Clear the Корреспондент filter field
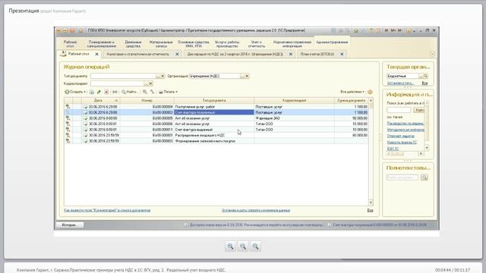This screenshot has height=273, width=486. click(x=150, y=83)
